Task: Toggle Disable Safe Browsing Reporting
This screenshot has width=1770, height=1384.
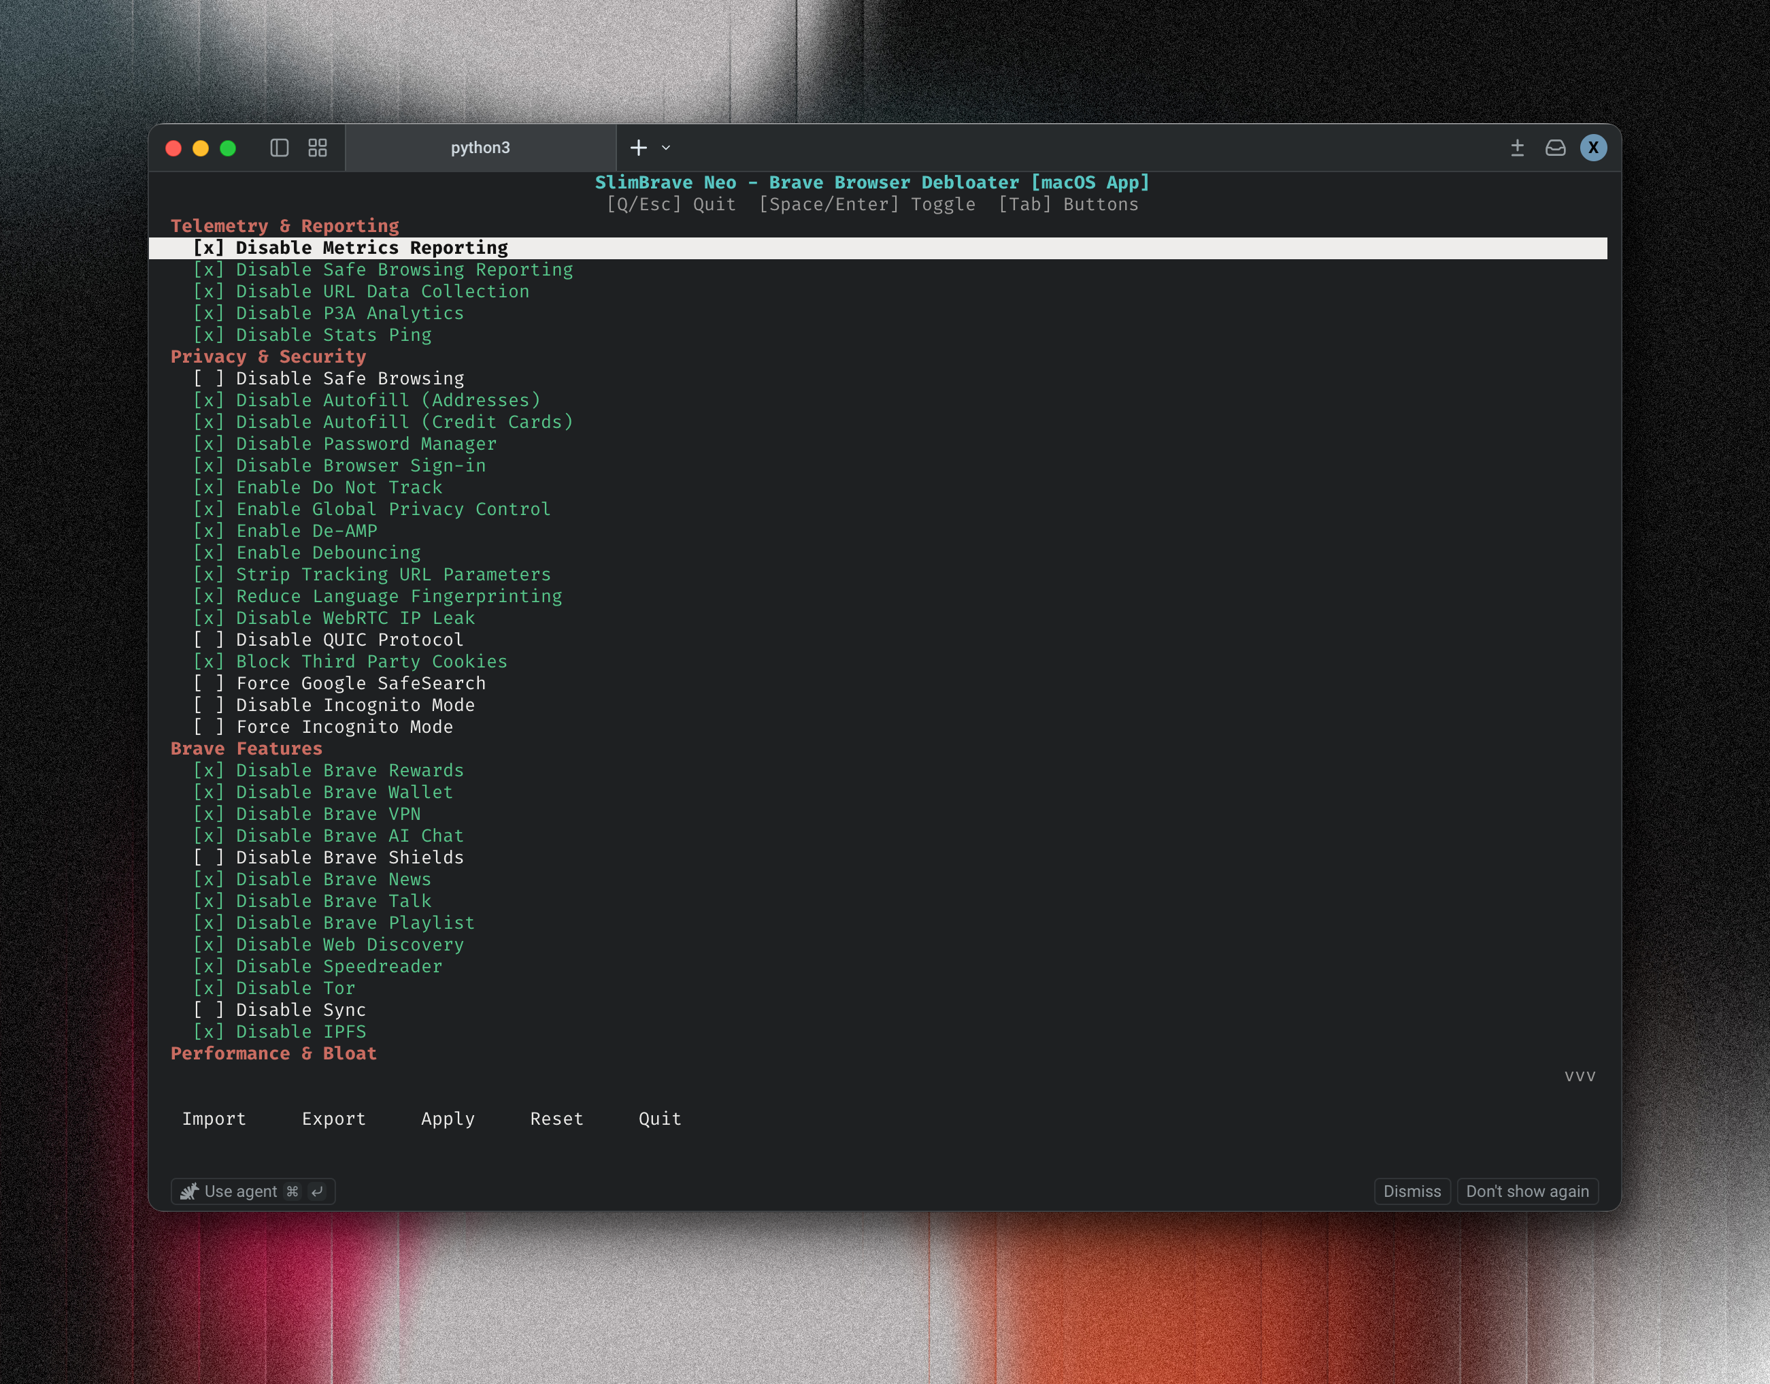Action: (382, 270)
